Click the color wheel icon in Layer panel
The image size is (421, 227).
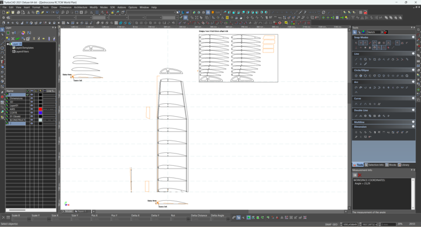23,33
